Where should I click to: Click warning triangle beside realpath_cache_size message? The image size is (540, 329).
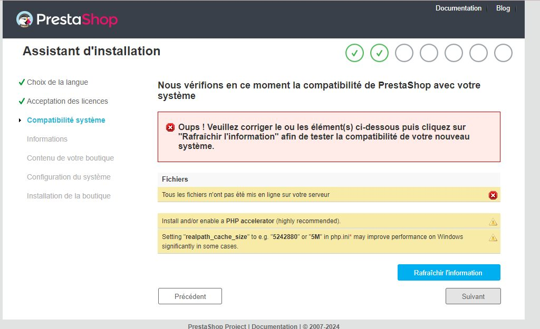click(x=493, y=238)
